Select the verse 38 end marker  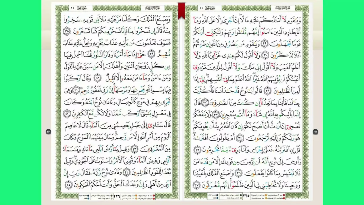[x=67, y=31]
